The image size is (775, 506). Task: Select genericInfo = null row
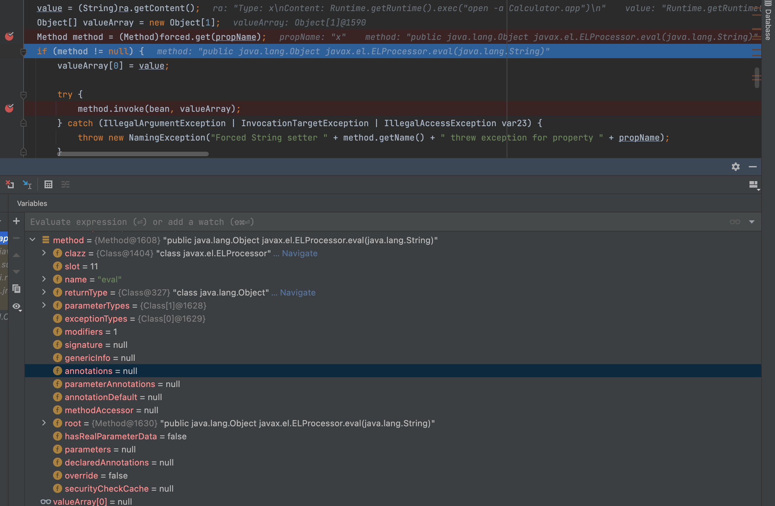point(393,358)
